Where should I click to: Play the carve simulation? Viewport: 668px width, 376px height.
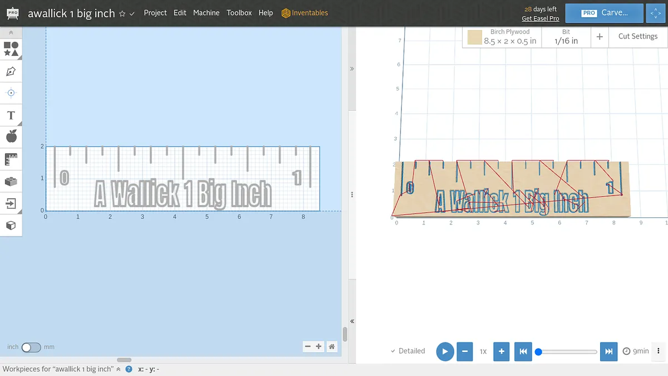tap(445, 351)
